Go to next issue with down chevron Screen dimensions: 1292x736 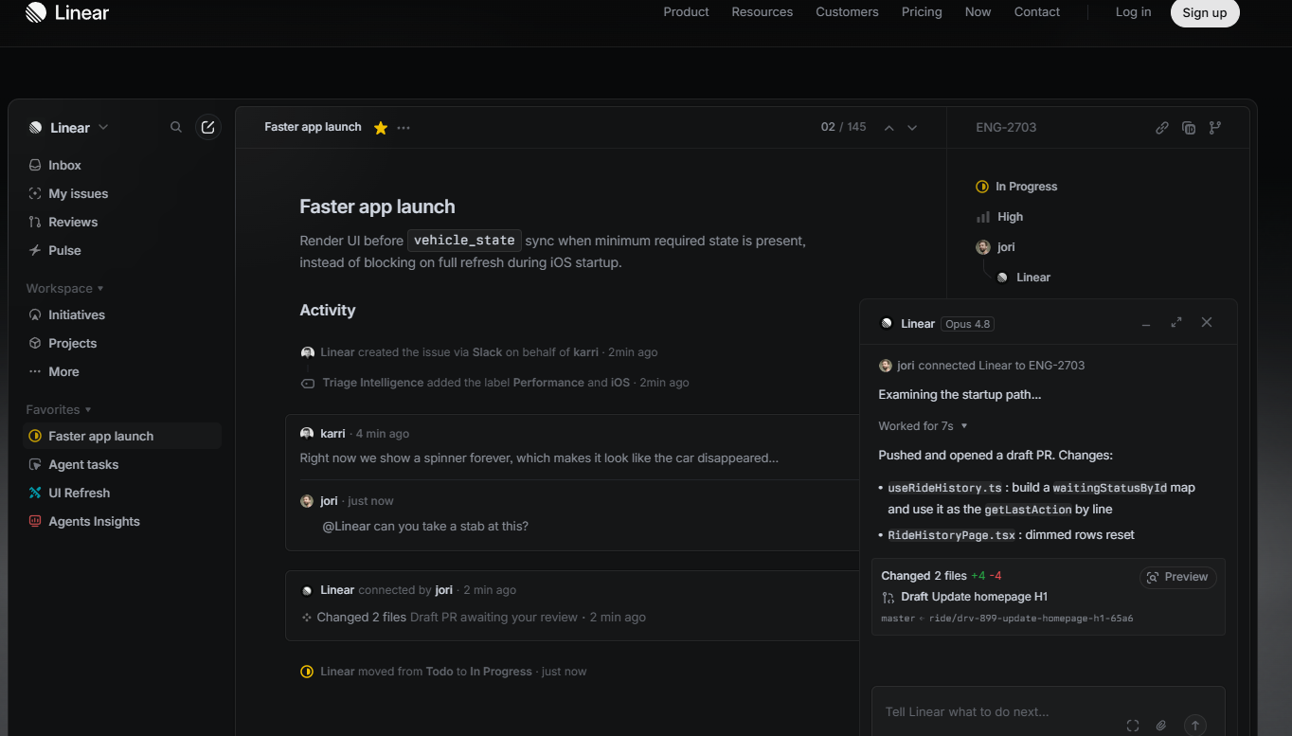tap(912, 128)
